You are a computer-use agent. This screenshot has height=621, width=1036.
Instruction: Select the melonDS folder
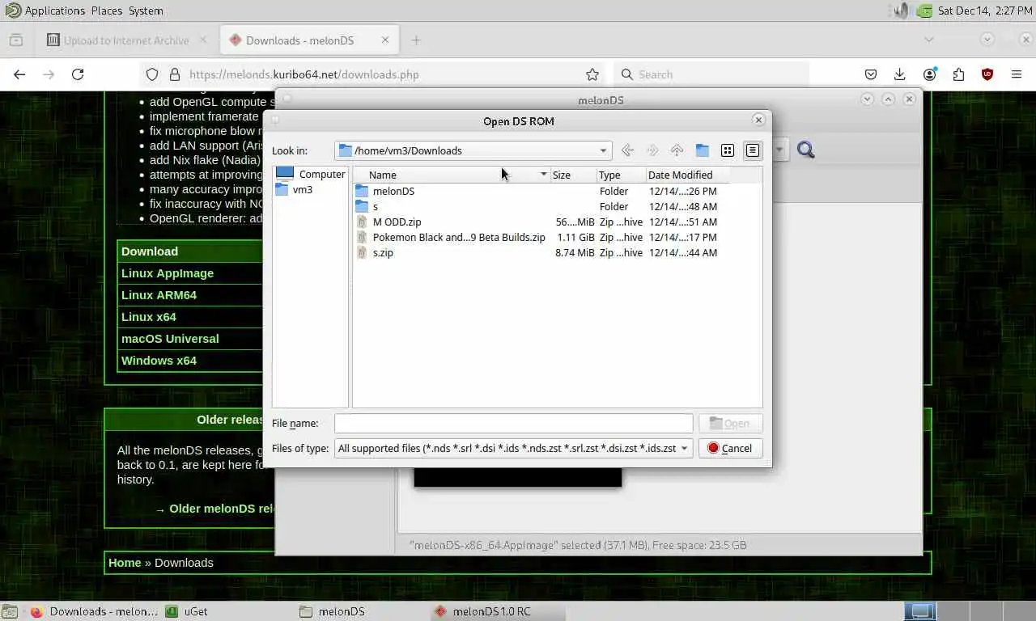click(x=385, y=191)
